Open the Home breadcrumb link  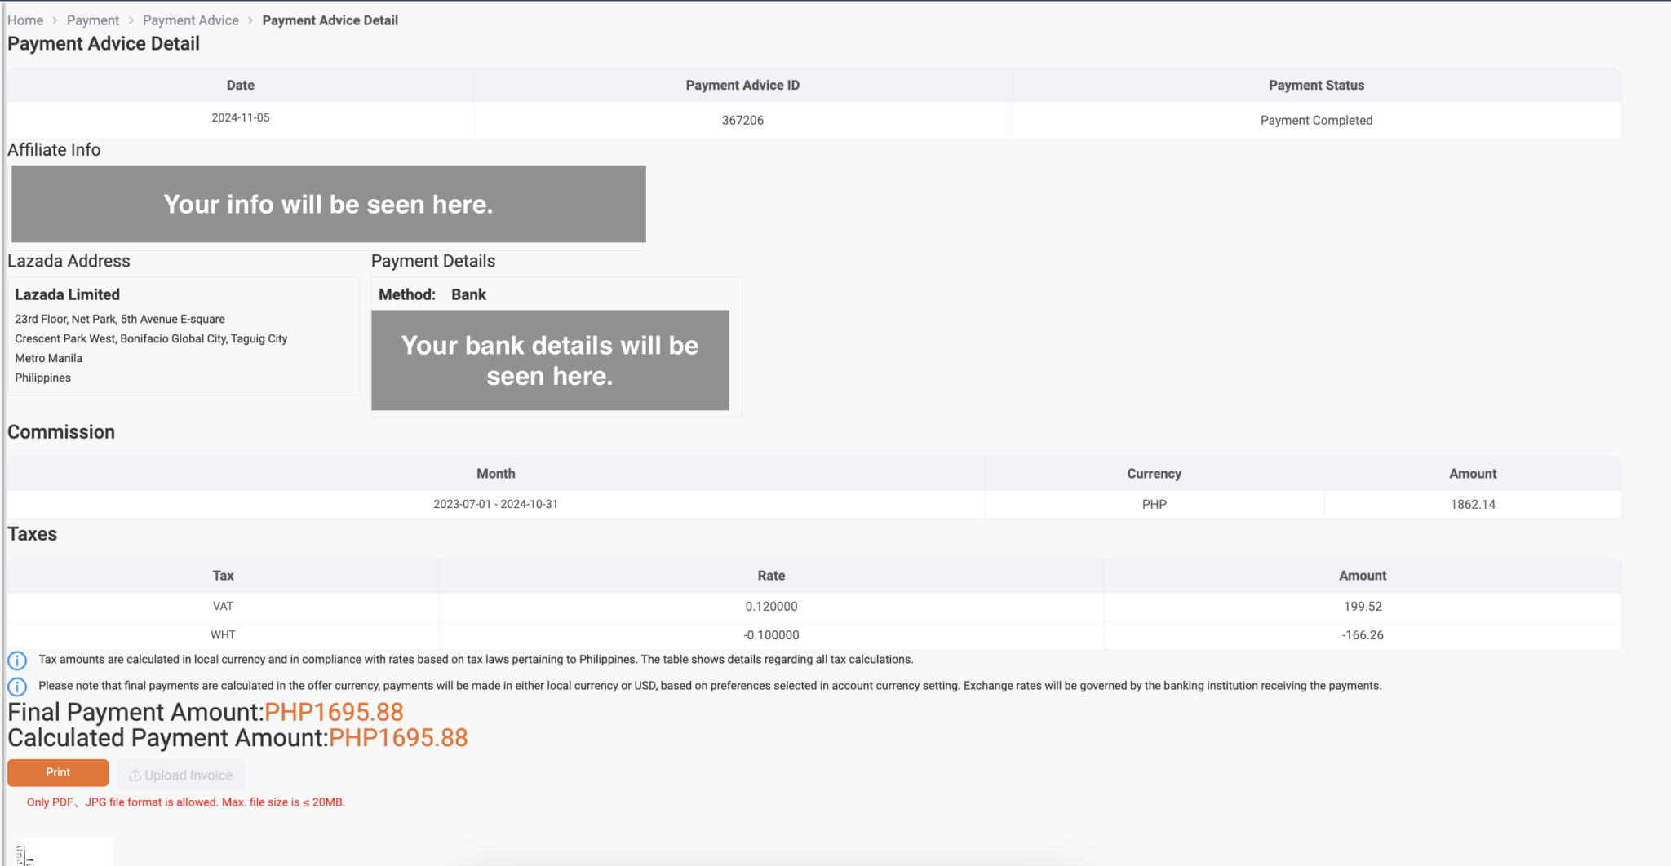point(24,20)
